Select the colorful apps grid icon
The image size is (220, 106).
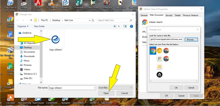click(x=159, y=59)
